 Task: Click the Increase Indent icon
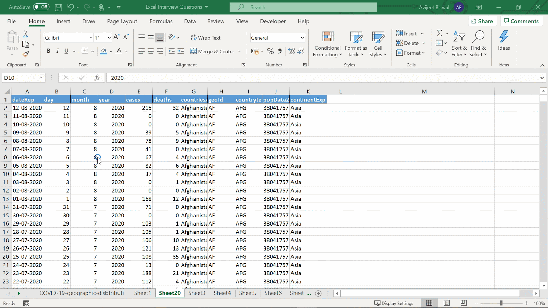(180, 51)
